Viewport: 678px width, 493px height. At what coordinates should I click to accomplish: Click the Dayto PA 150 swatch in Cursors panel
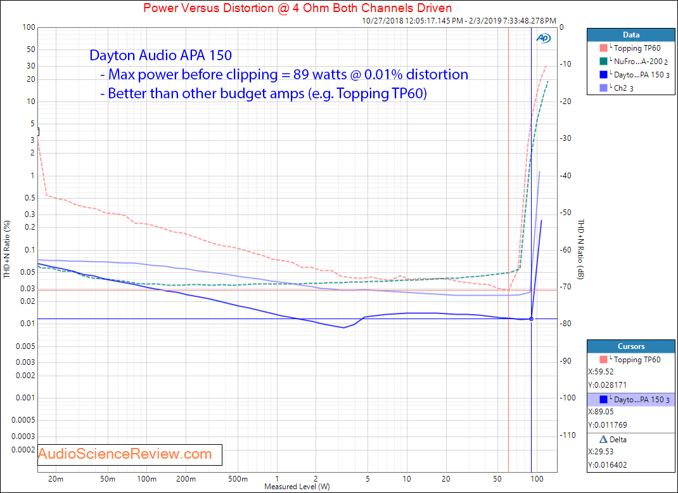pyautogui.click(x=604, y=400)
